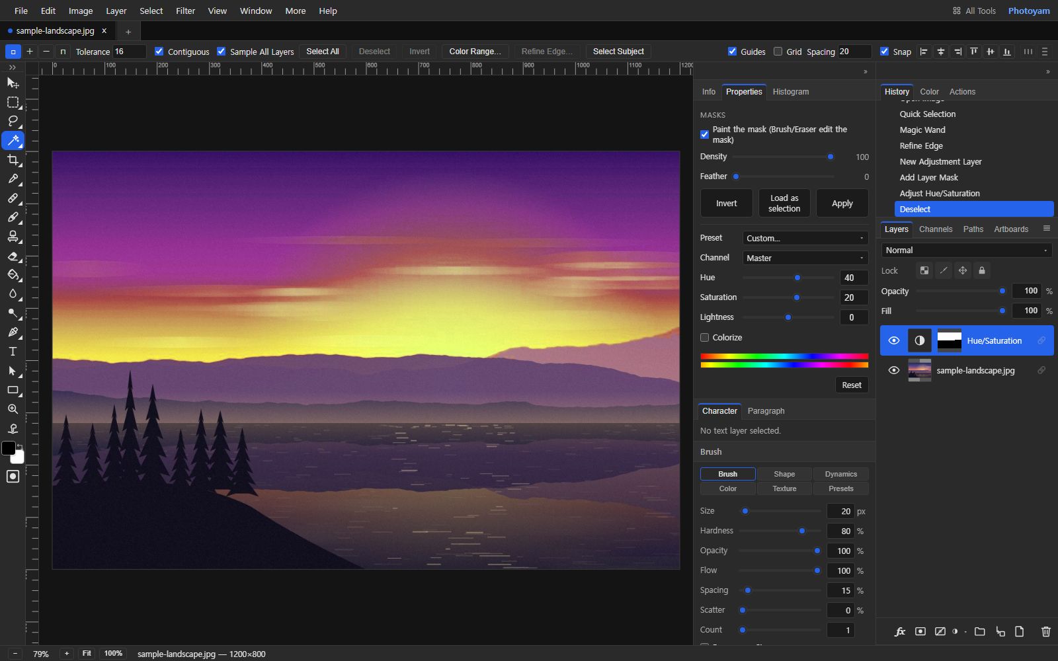Viewport: 1058px width, 661px height.
Task: Create a new group folder
Action: point(980,632)
